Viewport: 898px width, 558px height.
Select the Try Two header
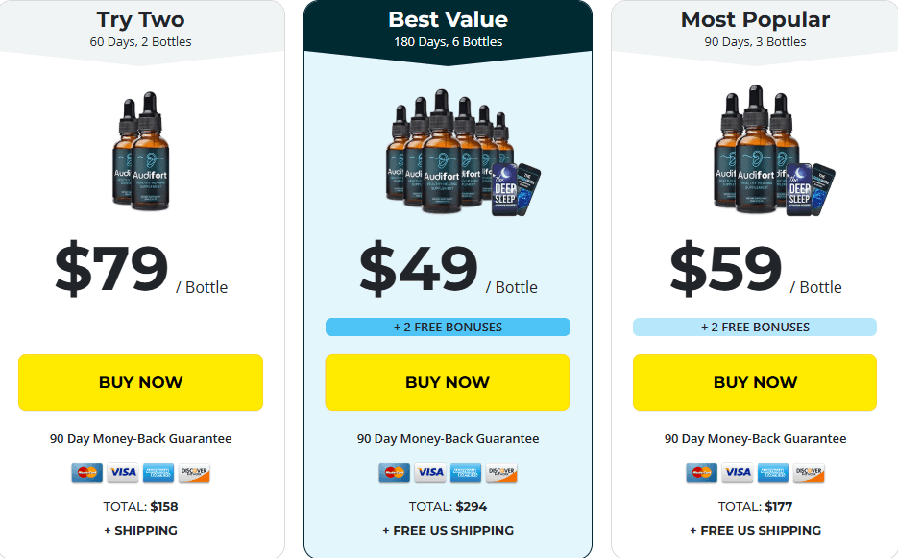click(x=141, y=29)
